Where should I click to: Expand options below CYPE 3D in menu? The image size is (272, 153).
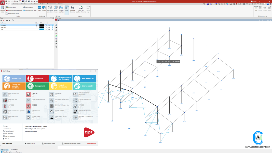point(32,106)
